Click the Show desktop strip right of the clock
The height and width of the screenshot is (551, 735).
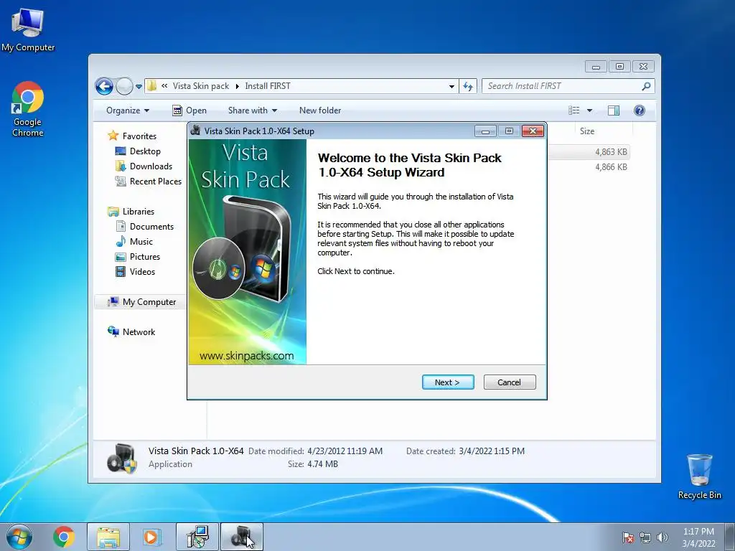[730, 537]
